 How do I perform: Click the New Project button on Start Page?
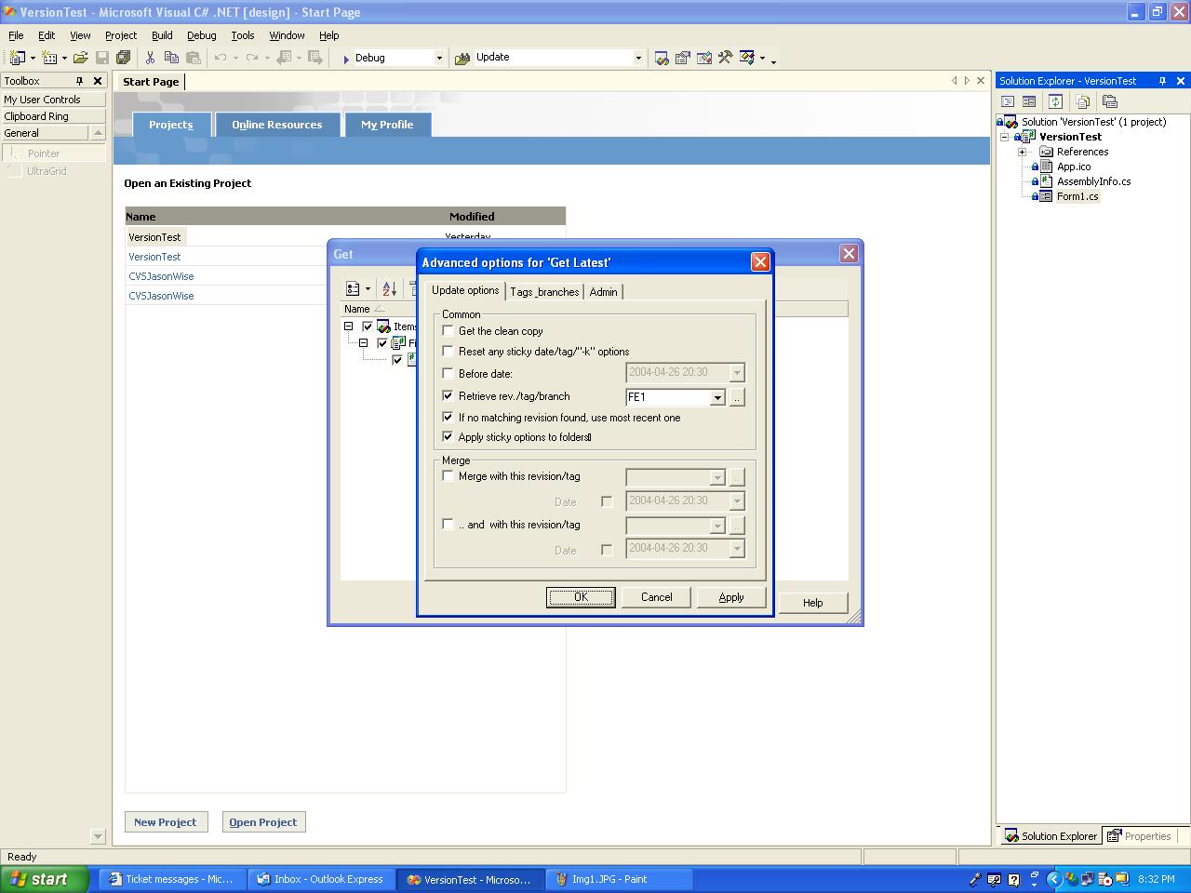(166, 822)
